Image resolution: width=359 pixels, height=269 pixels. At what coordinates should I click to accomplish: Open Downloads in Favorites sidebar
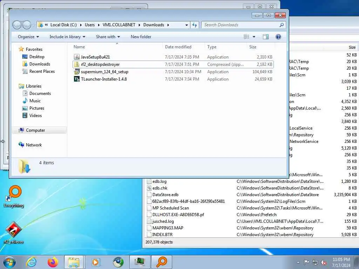click(x=39, y=64)
